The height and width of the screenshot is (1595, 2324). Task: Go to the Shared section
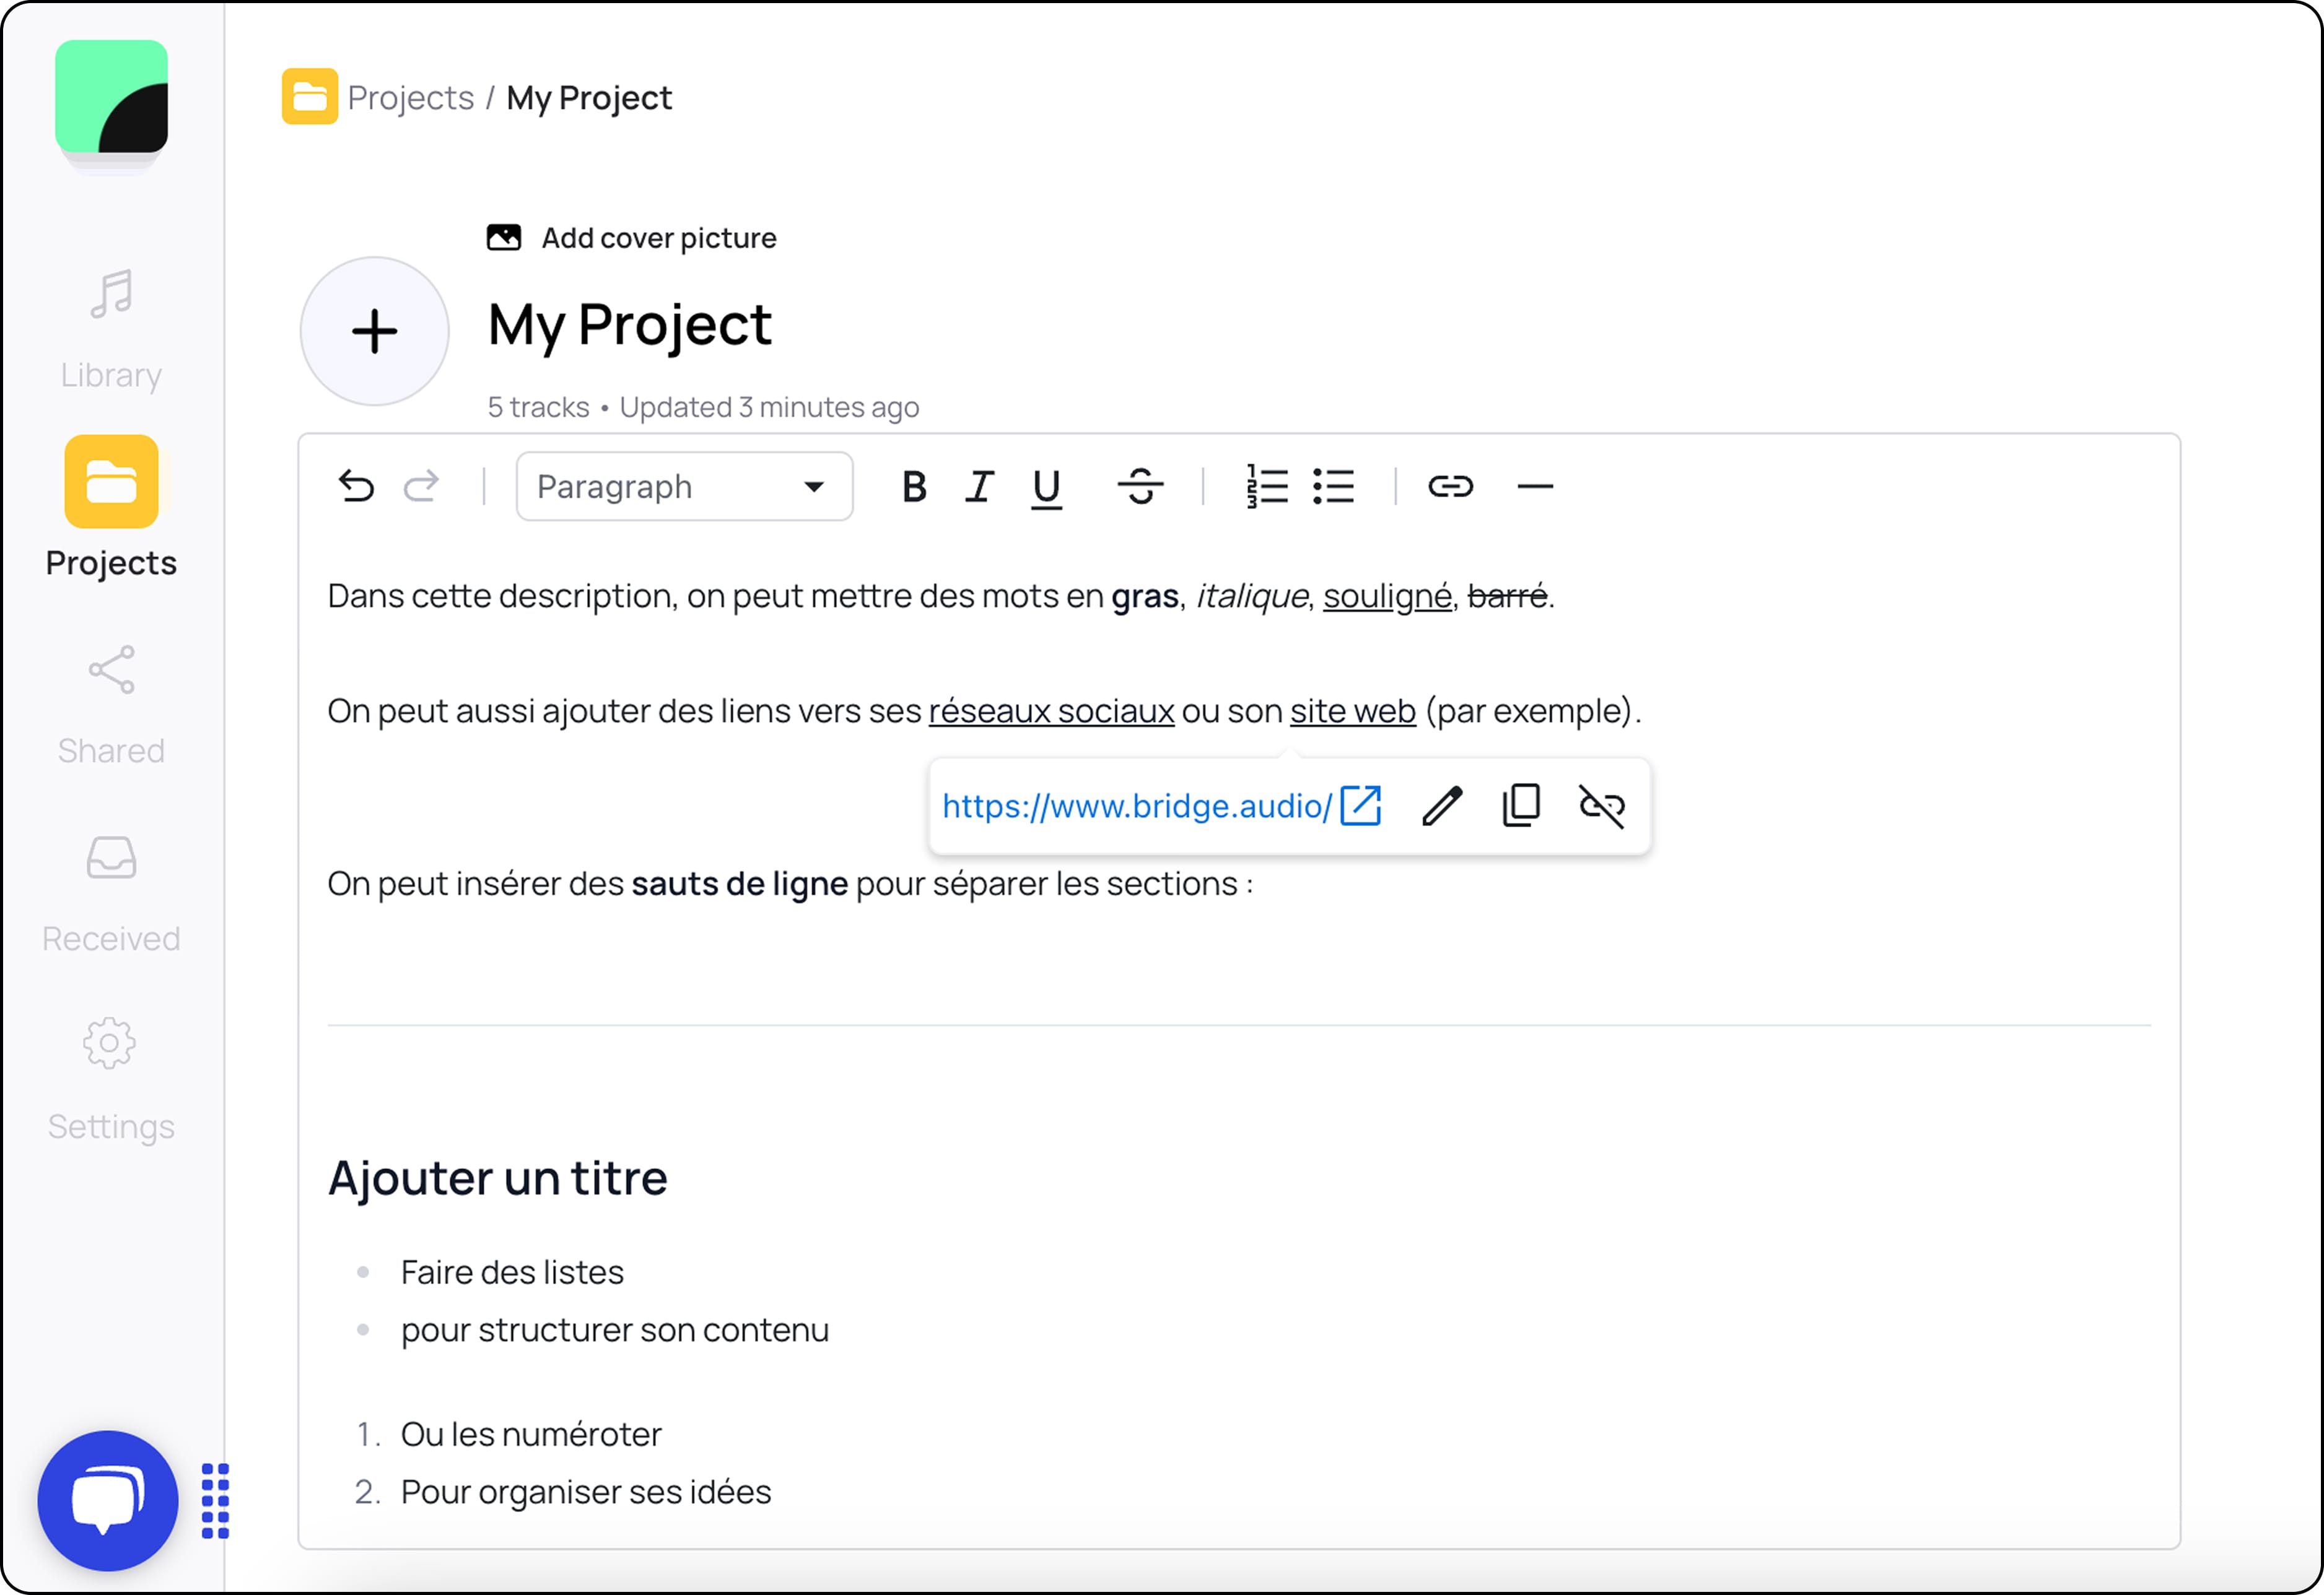pyautogui.click(x=110, y=703)
